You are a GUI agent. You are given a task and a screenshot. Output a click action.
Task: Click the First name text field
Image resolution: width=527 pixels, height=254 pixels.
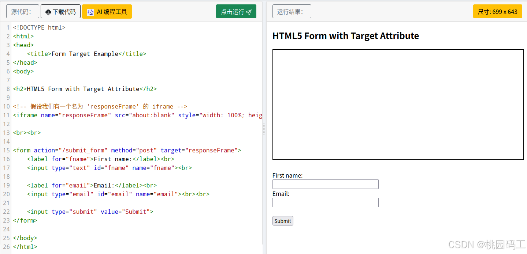coord(326,184)
